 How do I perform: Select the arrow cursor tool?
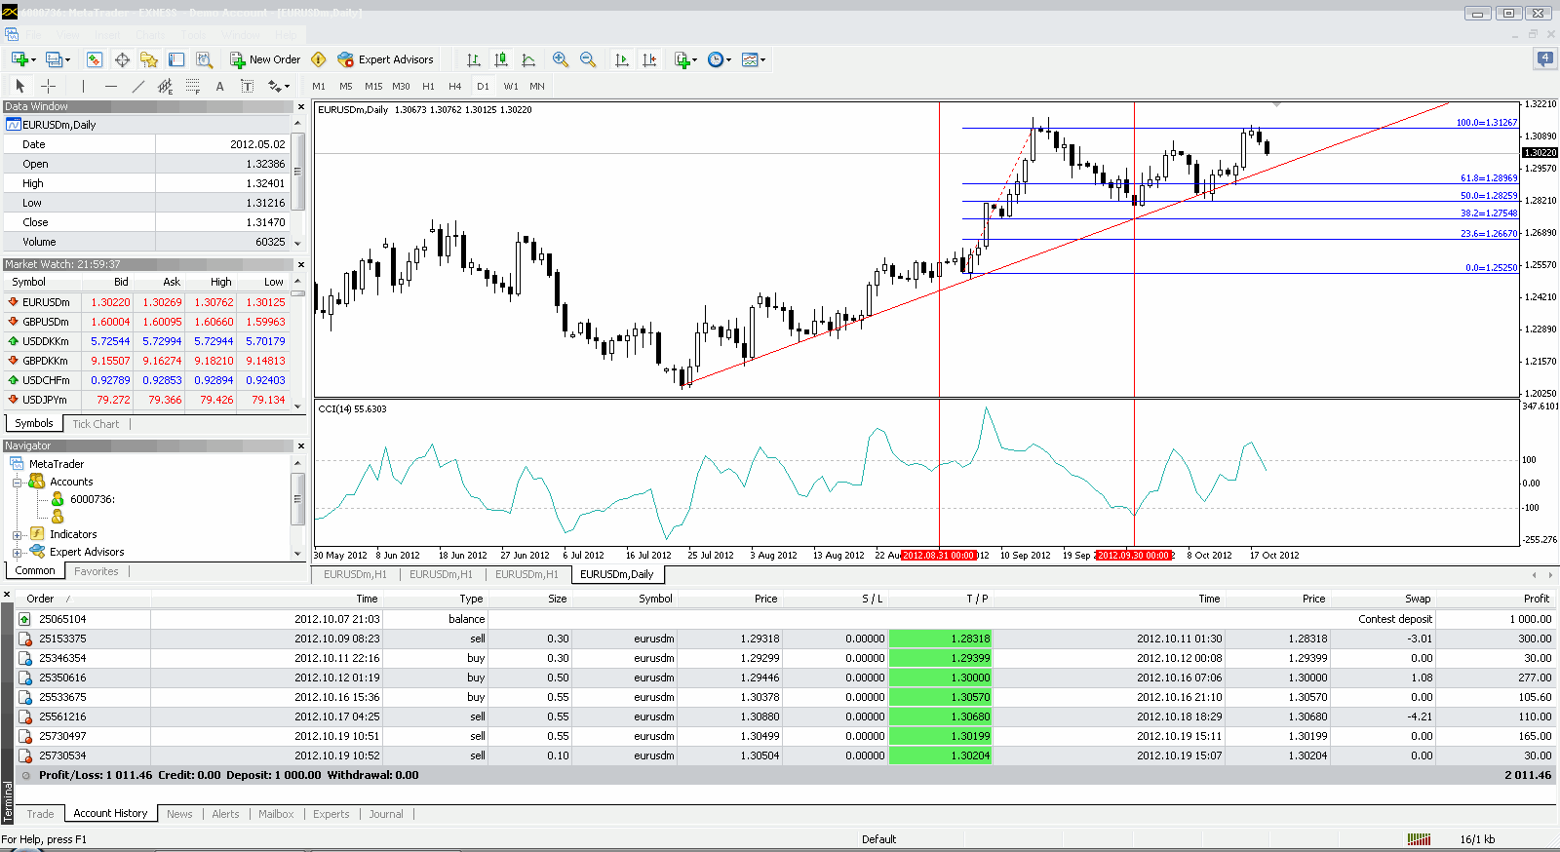19,86
